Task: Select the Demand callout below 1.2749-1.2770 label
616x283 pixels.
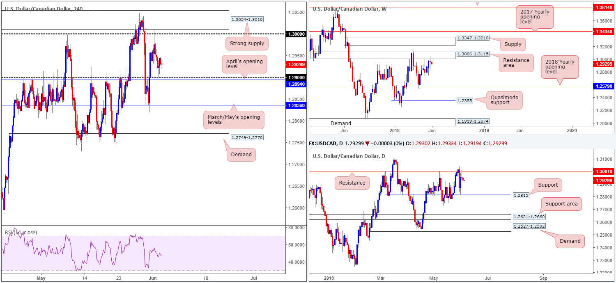Action: [241, 155]
